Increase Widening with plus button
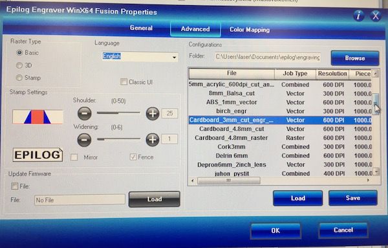Image resolution: width=388 pixels, height=248 pixels. [153, 140]
